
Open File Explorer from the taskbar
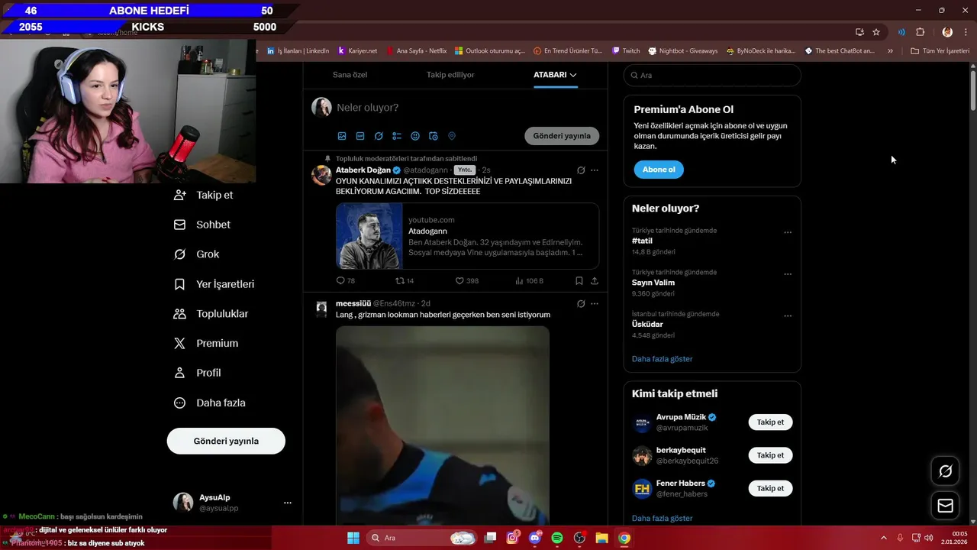601,538
